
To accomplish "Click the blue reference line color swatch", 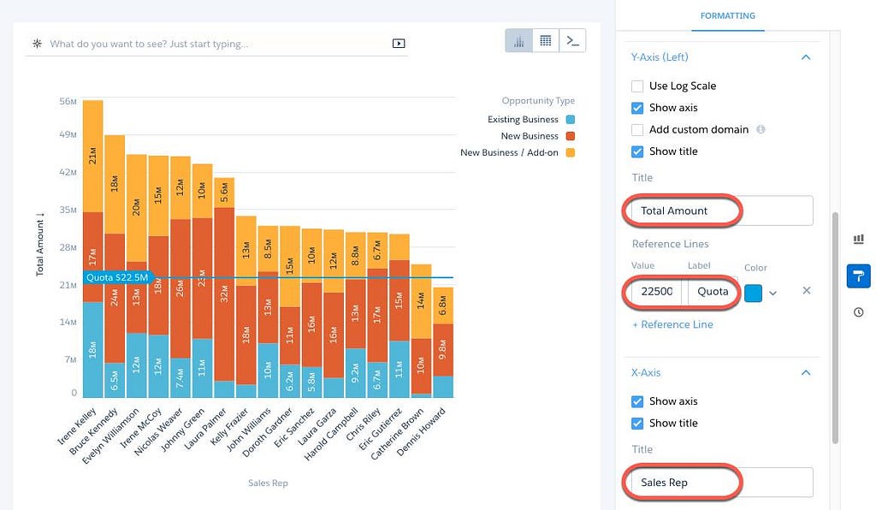I will [x=753, y=293].
